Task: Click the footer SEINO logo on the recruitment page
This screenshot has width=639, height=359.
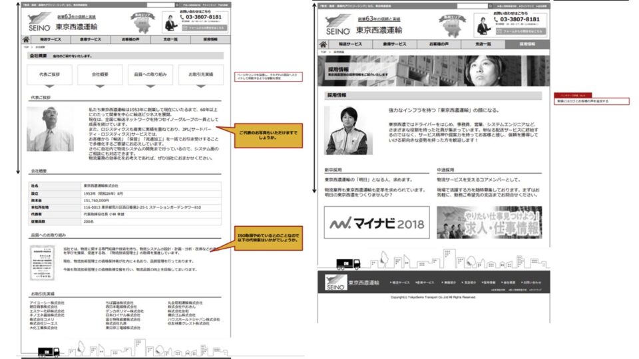Action: tap(335, 282)
